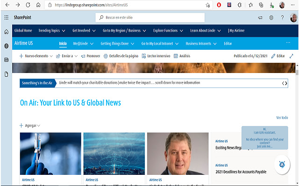Click Ver todo news link
Image resolution: width=299 pixels, height=186 pixels.
tap(282, 118)
